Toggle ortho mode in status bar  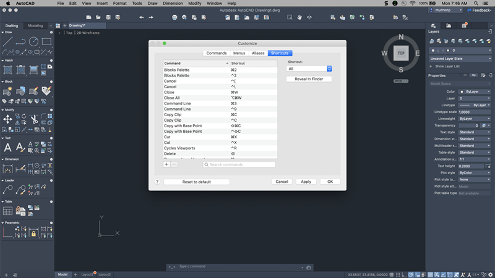coord(404,274)
